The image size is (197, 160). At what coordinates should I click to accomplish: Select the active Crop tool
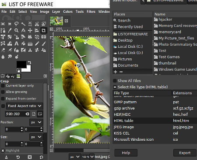tap(43, 30)
